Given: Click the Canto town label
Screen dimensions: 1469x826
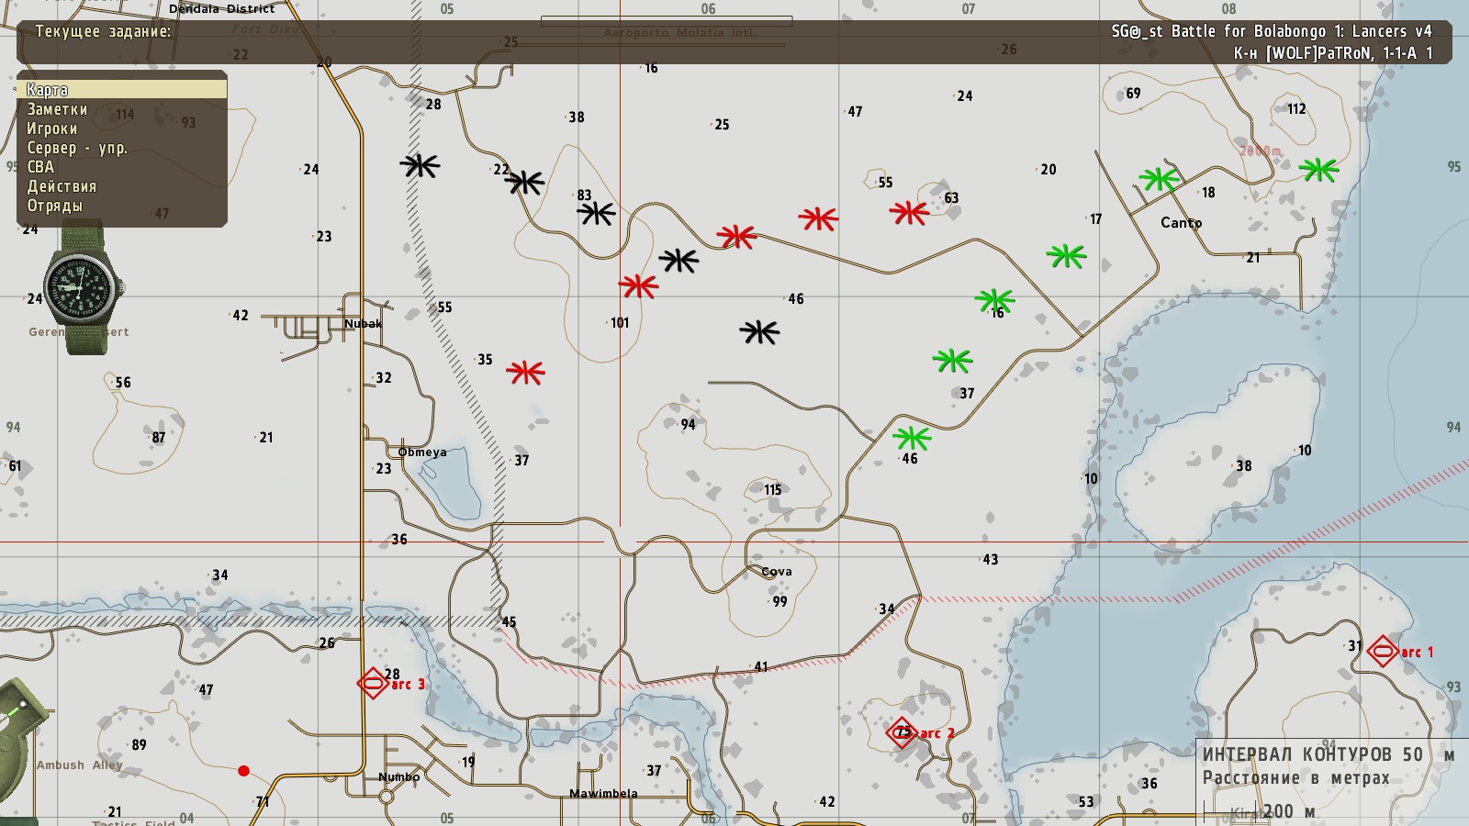Looking at the screenshot, I should point(1181,222).
